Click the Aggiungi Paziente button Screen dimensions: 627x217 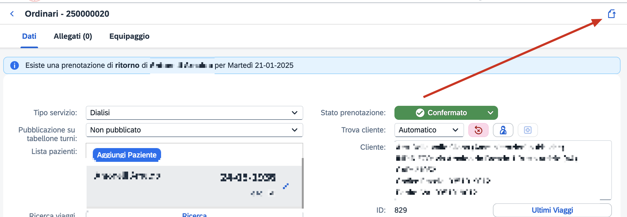[127, 155]
